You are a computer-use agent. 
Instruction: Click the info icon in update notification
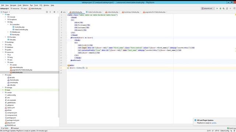point(195,120)
